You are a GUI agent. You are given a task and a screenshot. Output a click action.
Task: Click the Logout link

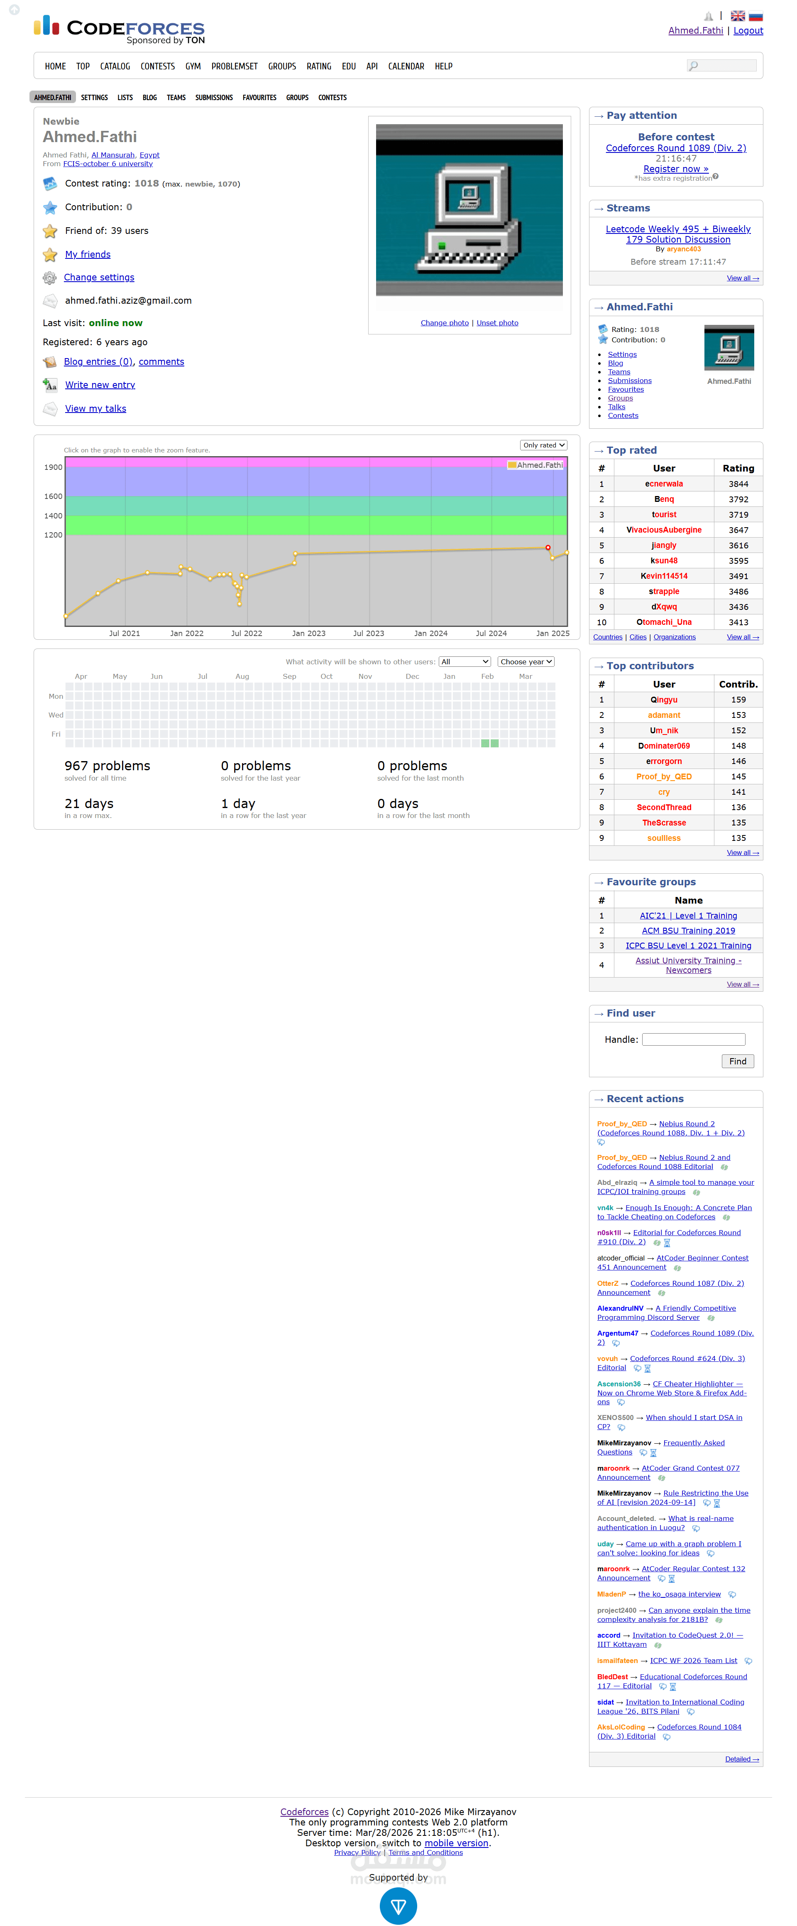[748, 31]
